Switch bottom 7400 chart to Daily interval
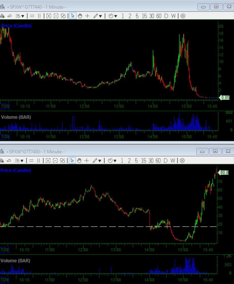 (x=165, y=160)
